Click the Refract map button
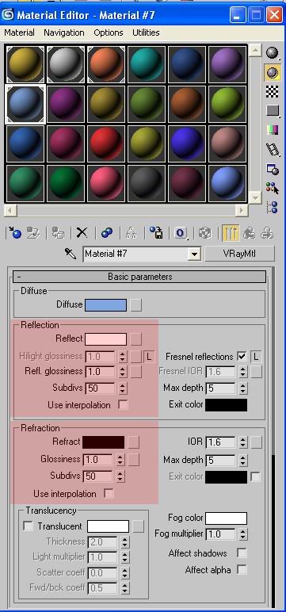286x612 pixels. pyautogui.click(x=133, y=442)
